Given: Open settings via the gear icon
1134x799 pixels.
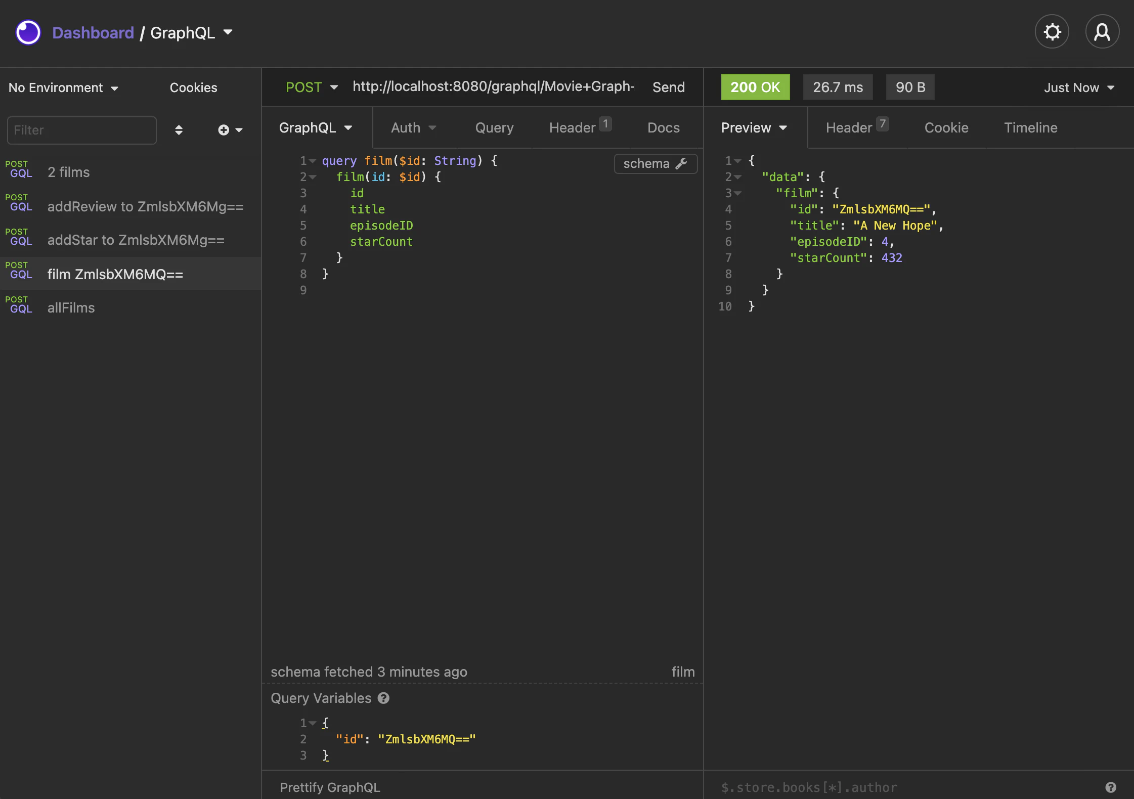Looking at the screenshot, I should 1052,32.
